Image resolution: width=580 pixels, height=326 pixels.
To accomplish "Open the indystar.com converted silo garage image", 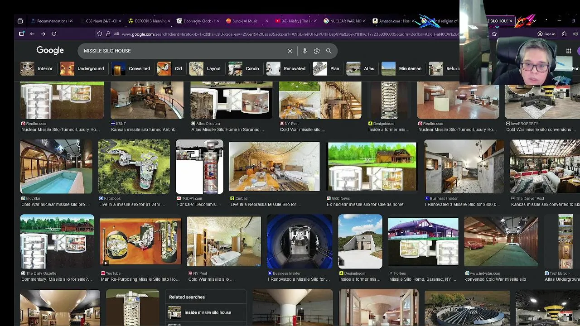I will point(501,241).
